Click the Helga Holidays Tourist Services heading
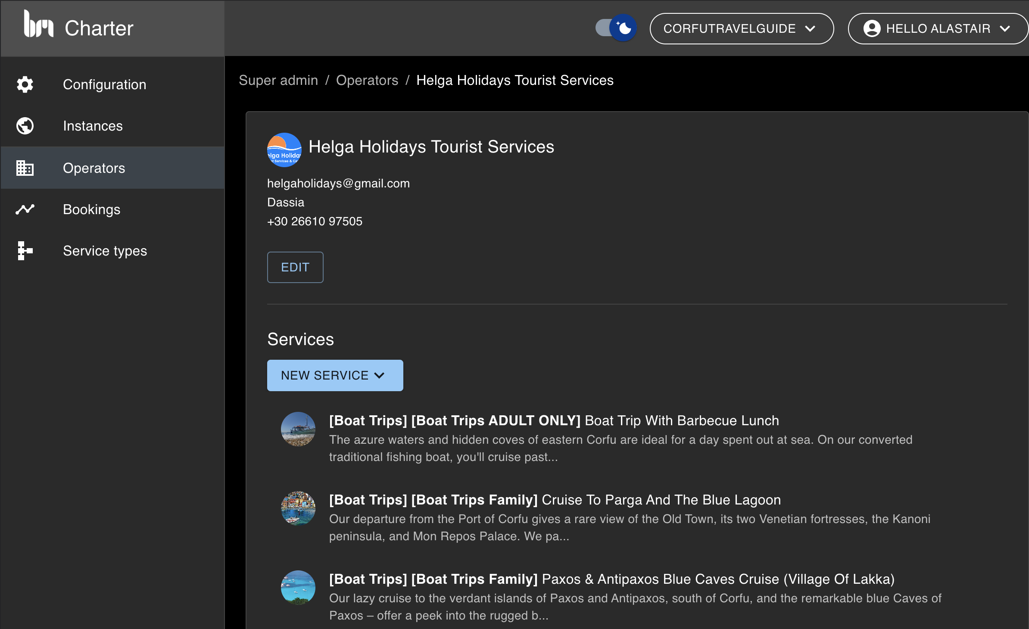 [x=431, y=147]
